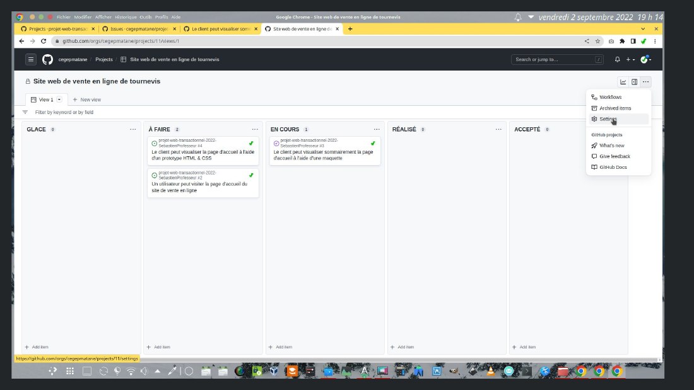694x390 pixels.
Task: Click the Search or jump to field
Action: click(557, 59)
